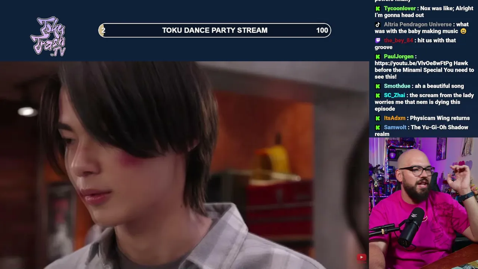Select the username Smothdue in chat
Viewport: 478px width, 269px height.
click(397, 86)
